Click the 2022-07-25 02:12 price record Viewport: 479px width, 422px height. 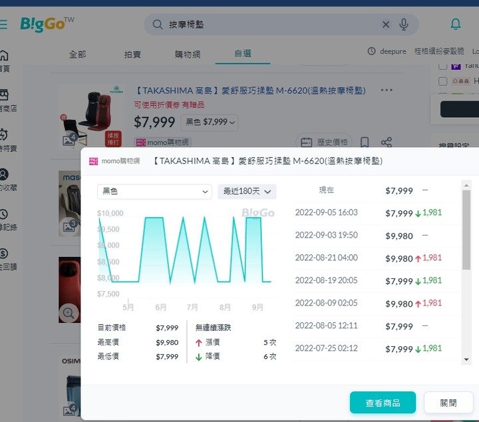tap(377, 349)
